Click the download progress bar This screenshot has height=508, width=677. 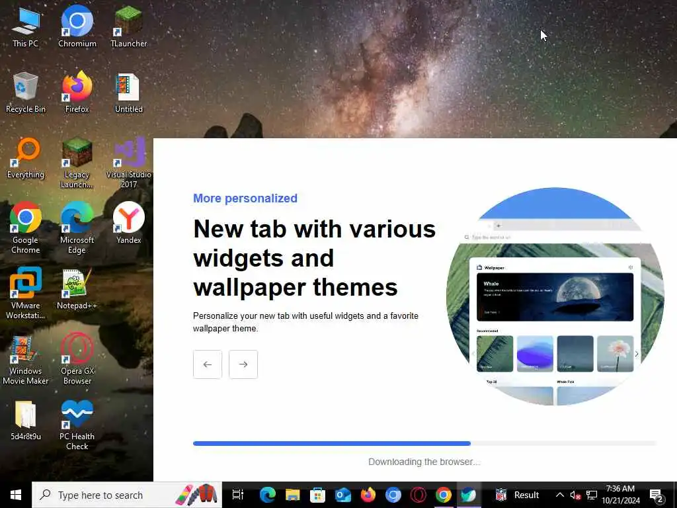(x=424, y=444)
